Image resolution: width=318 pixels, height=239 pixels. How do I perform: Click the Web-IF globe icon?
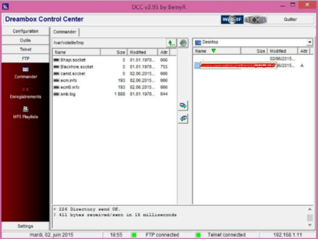point(232,19)
